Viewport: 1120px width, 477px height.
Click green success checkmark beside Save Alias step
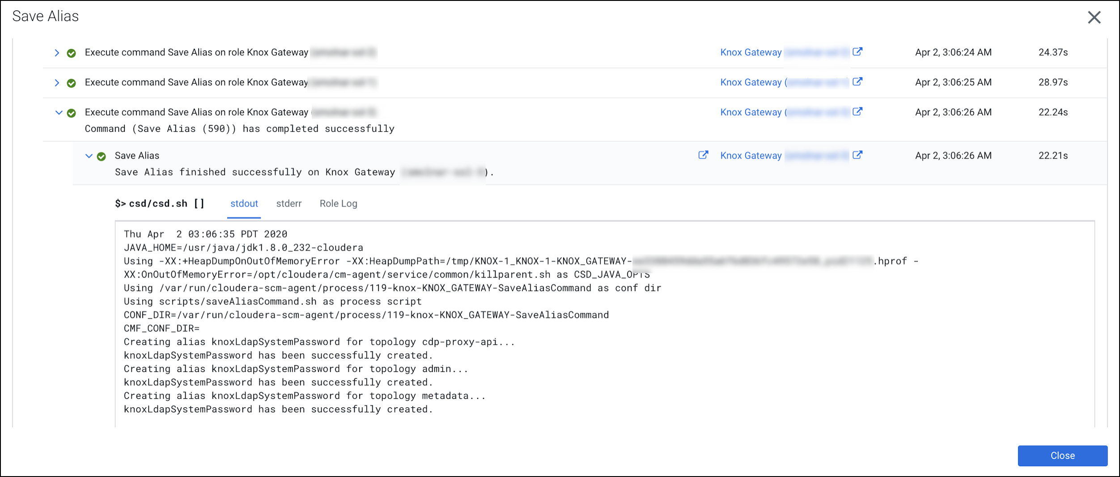(x=102, y=156)
